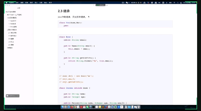Open WeChat from the Dock
Screen dimensions: 201x111
87,107
